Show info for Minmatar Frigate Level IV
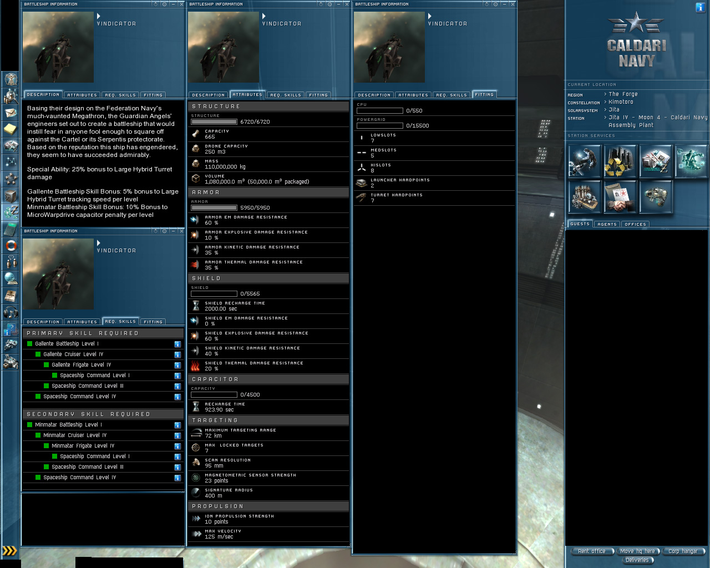Viewport: 710px width, 568px height. pos(177,447)
